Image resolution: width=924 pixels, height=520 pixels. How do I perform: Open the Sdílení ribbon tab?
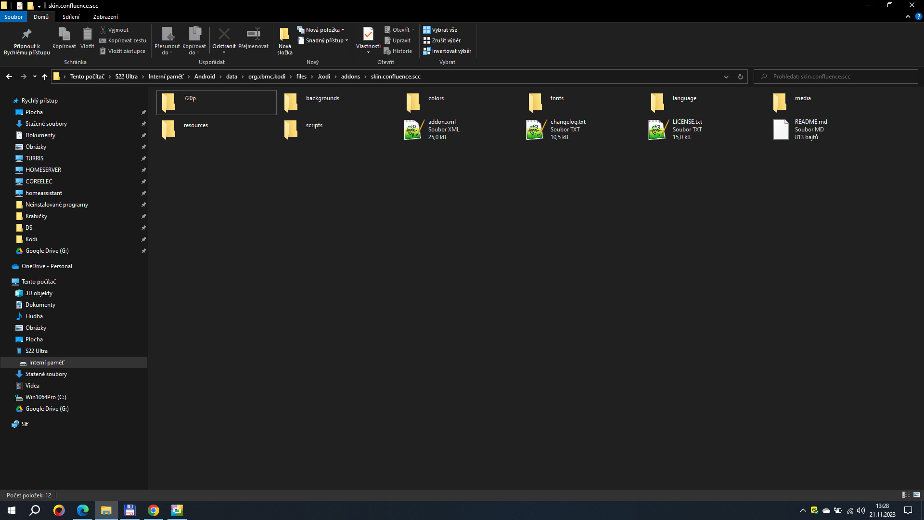pyautogui.click(x=71, y=17)
